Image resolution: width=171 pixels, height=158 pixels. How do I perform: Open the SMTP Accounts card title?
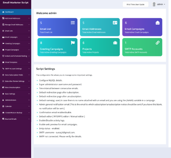click(x=134, y=49)
